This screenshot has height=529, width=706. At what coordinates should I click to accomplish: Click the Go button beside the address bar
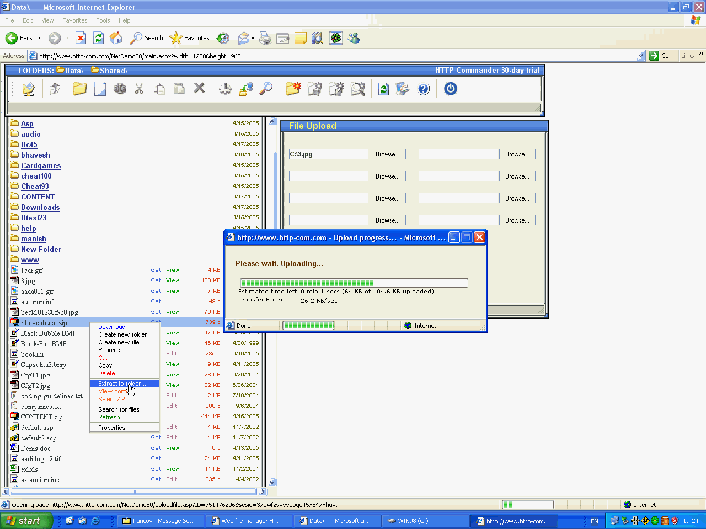point(661,56)
